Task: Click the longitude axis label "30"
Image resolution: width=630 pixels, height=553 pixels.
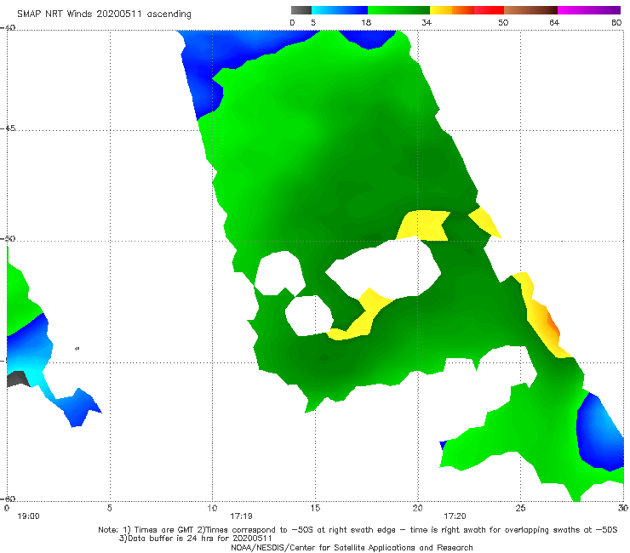Action: [623, 508]
